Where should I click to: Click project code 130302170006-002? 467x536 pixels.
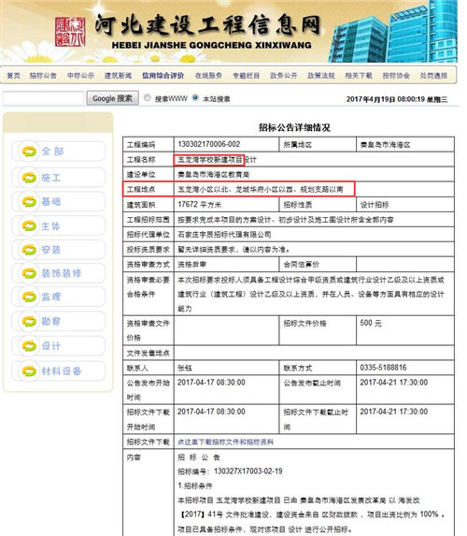[209, 144]
